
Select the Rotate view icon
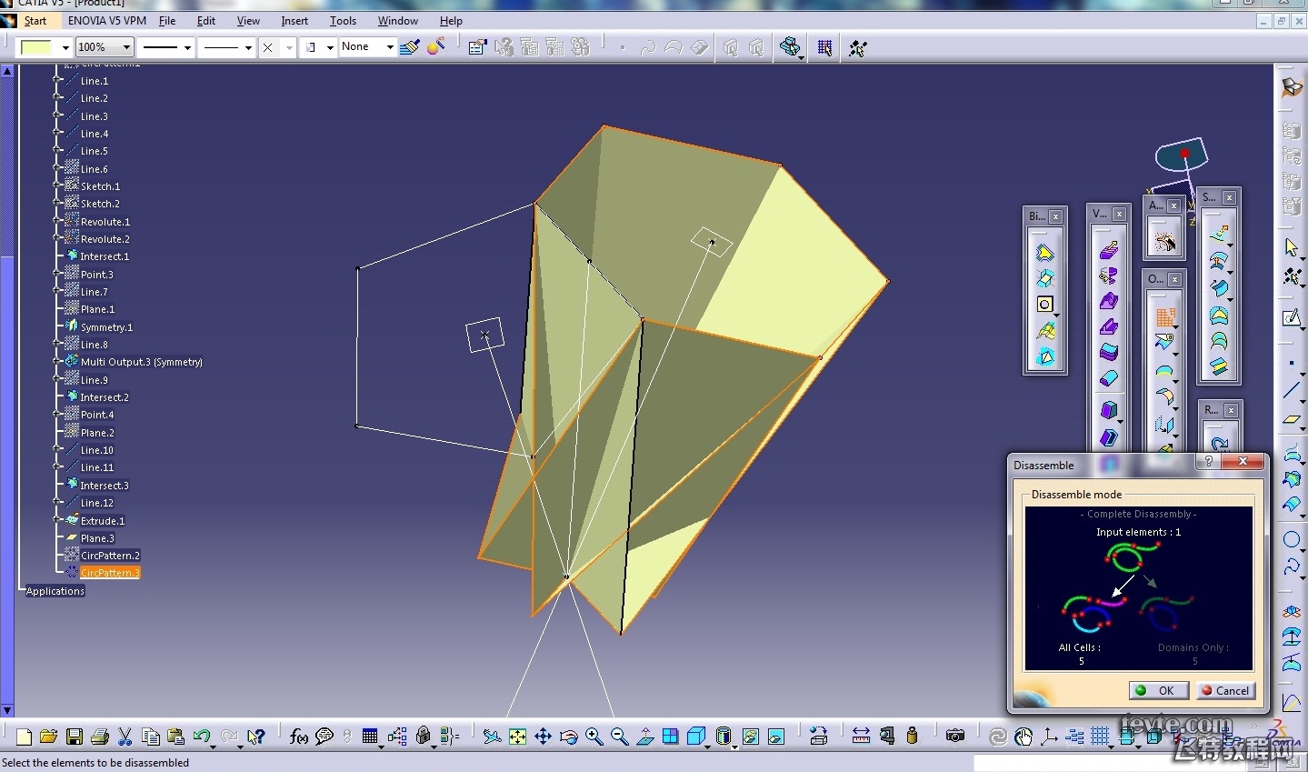pyautogui.click(x=568, y=737)
